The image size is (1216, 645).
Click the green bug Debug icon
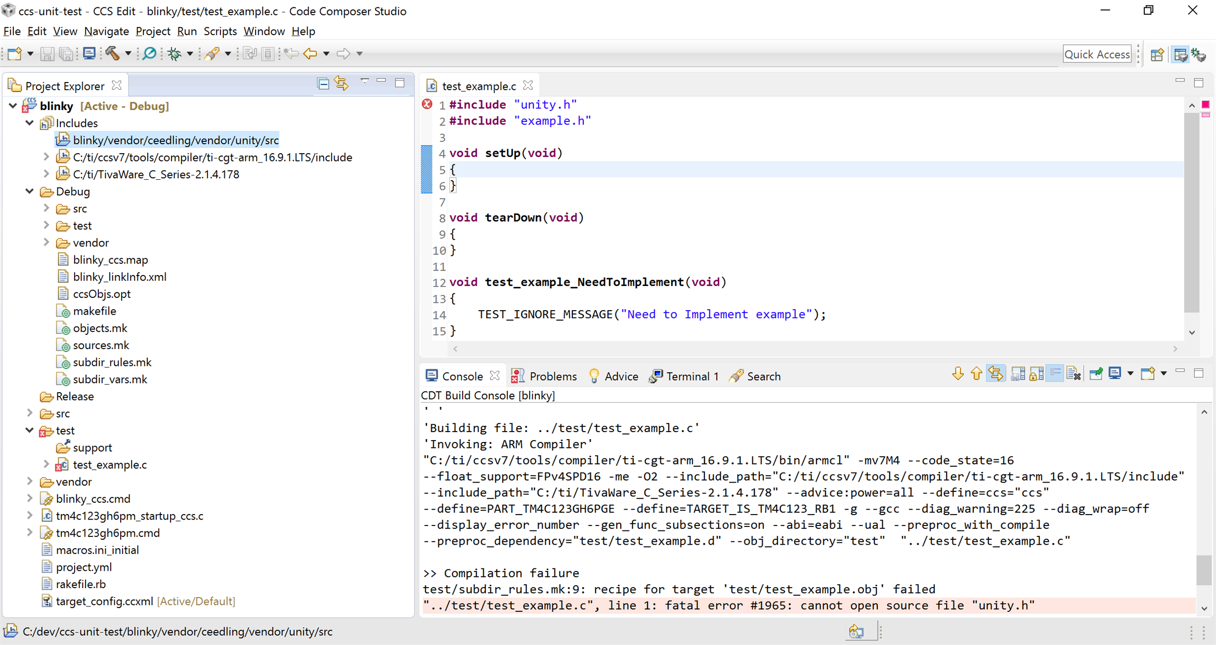174,53
